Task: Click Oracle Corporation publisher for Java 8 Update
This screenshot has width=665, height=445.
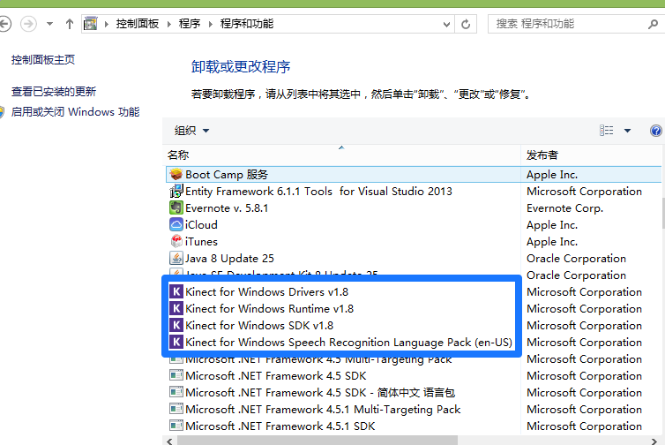Action: [576, 258]
